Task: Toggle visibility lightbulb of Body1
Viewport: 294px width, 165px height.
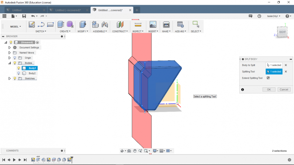Action: click(x=19, y=68)
